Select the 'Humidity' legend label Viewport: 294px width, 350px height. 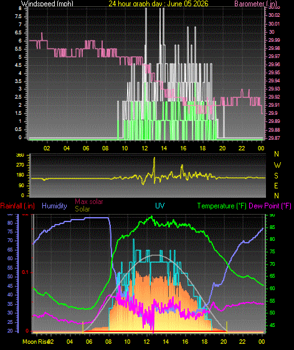54,206
